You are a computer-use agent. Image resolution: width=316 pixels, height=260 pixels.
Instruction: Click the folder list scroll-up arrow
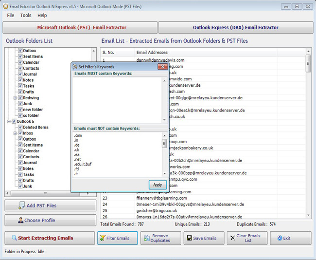point(93,51)
